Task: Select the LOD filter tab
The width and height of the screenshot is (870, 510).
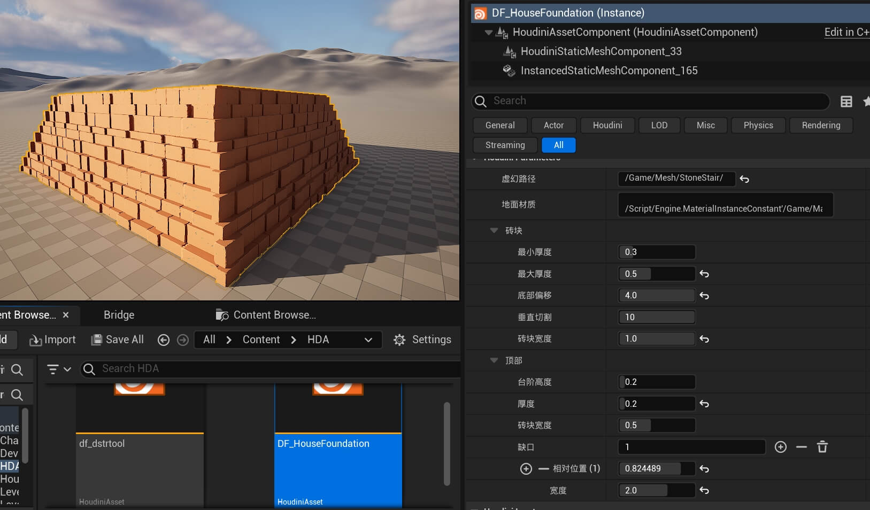Action: click(x=659, y=125)
